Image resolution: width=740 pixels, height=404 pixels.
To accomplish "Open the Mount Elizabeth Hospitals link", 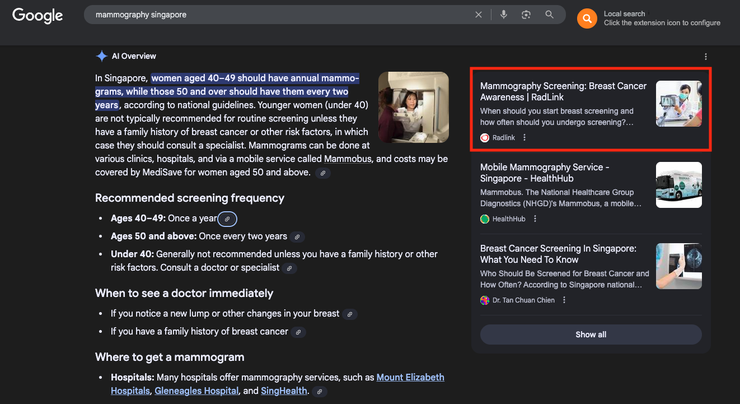I will click(410, 377).
